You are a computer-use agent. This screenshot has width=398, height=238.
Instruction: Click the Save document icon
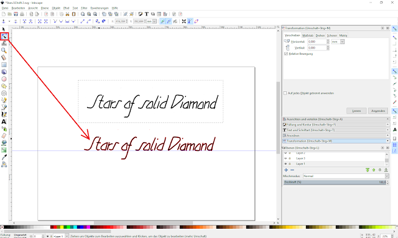pos(16,14)
